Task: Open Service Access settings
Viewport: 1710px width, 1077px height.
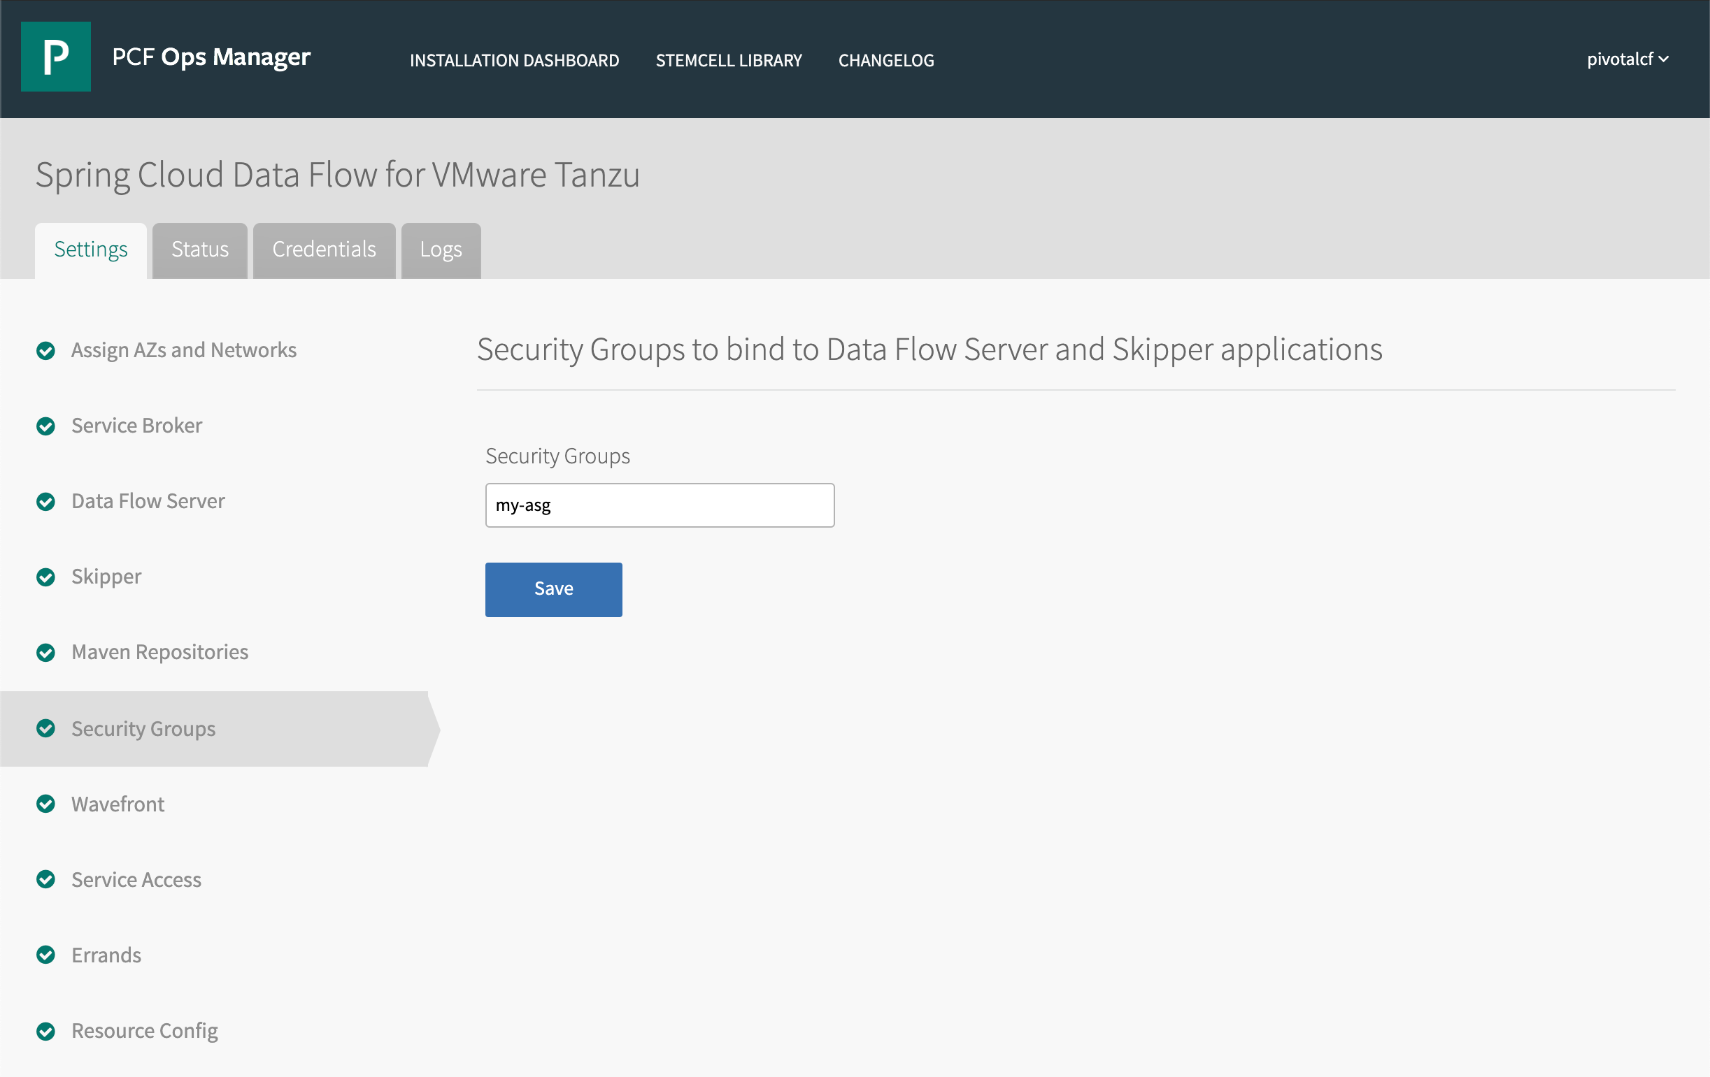Action: tap(136, 880)
